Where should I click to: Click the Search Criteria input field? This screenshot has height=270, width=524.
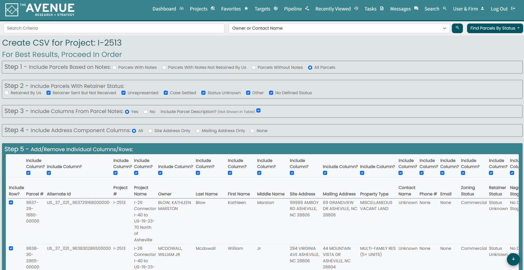pyautogui.click(x=114, y=28)
